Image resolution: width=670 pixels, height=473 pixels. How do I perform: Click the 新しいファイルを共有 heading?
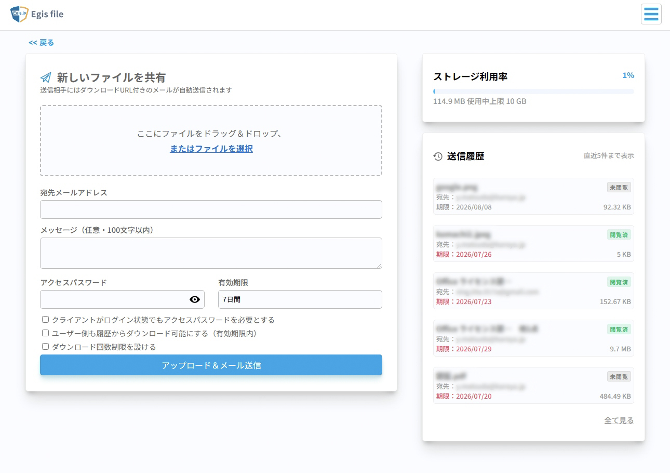[111, 77]
